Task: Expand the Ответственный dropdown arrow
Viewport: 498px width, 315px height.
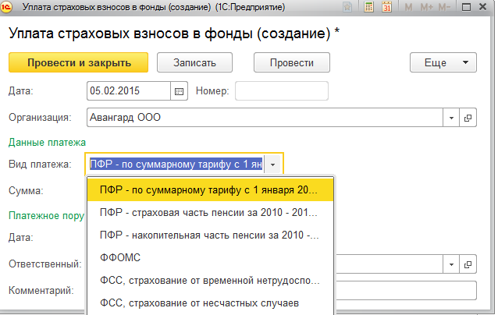Action: (x=451, y=264)
